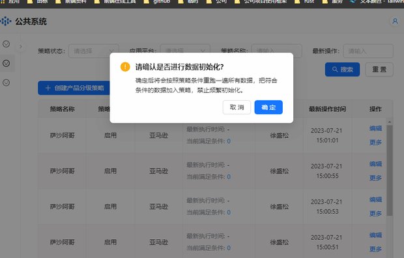Click 当前满足条件 count 0 in 15:00:53 row
The width and height of the screenshot is (404, 258).
click(x=229, y=213)
